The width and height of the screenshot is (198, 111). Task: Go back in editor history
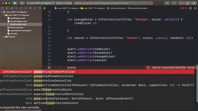[49, 8]
